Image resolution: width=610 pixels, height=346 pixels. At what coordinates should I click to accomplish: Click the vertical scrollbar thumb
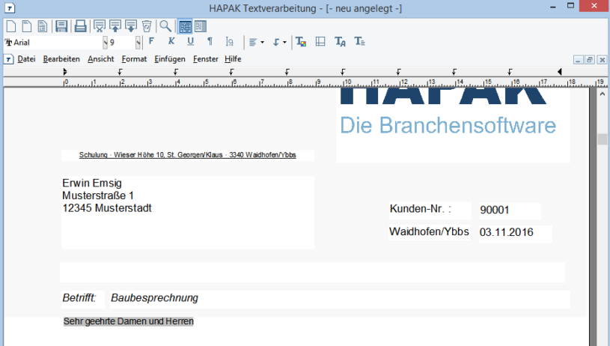[x=603, y=139]
